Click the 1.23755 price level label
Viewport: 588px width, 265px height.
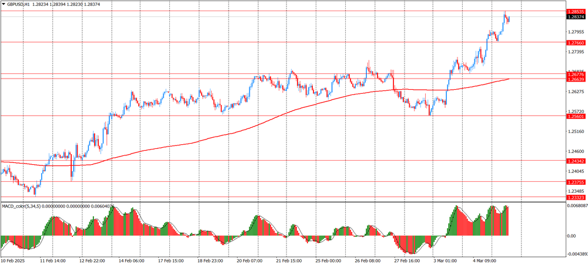(x=576, y=182)
